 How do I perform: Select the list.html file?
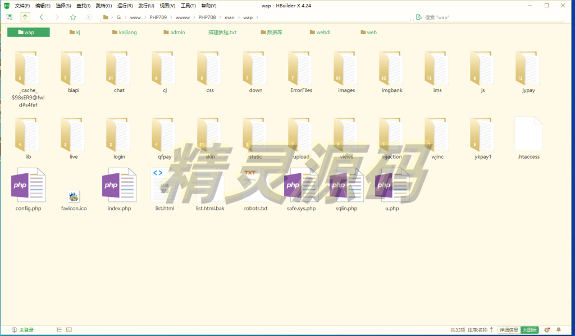click(165, 190)
